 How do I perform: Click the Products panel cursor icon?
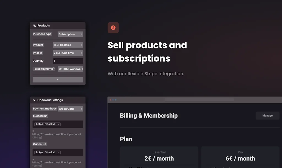click(x=34, y=25)
